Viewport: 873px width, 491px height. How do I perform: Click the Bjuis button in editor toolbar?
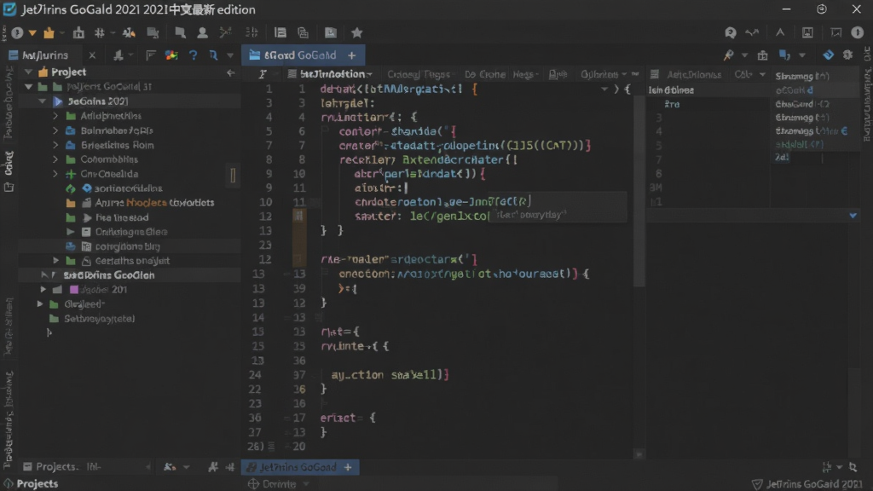(x=558, y=74)
